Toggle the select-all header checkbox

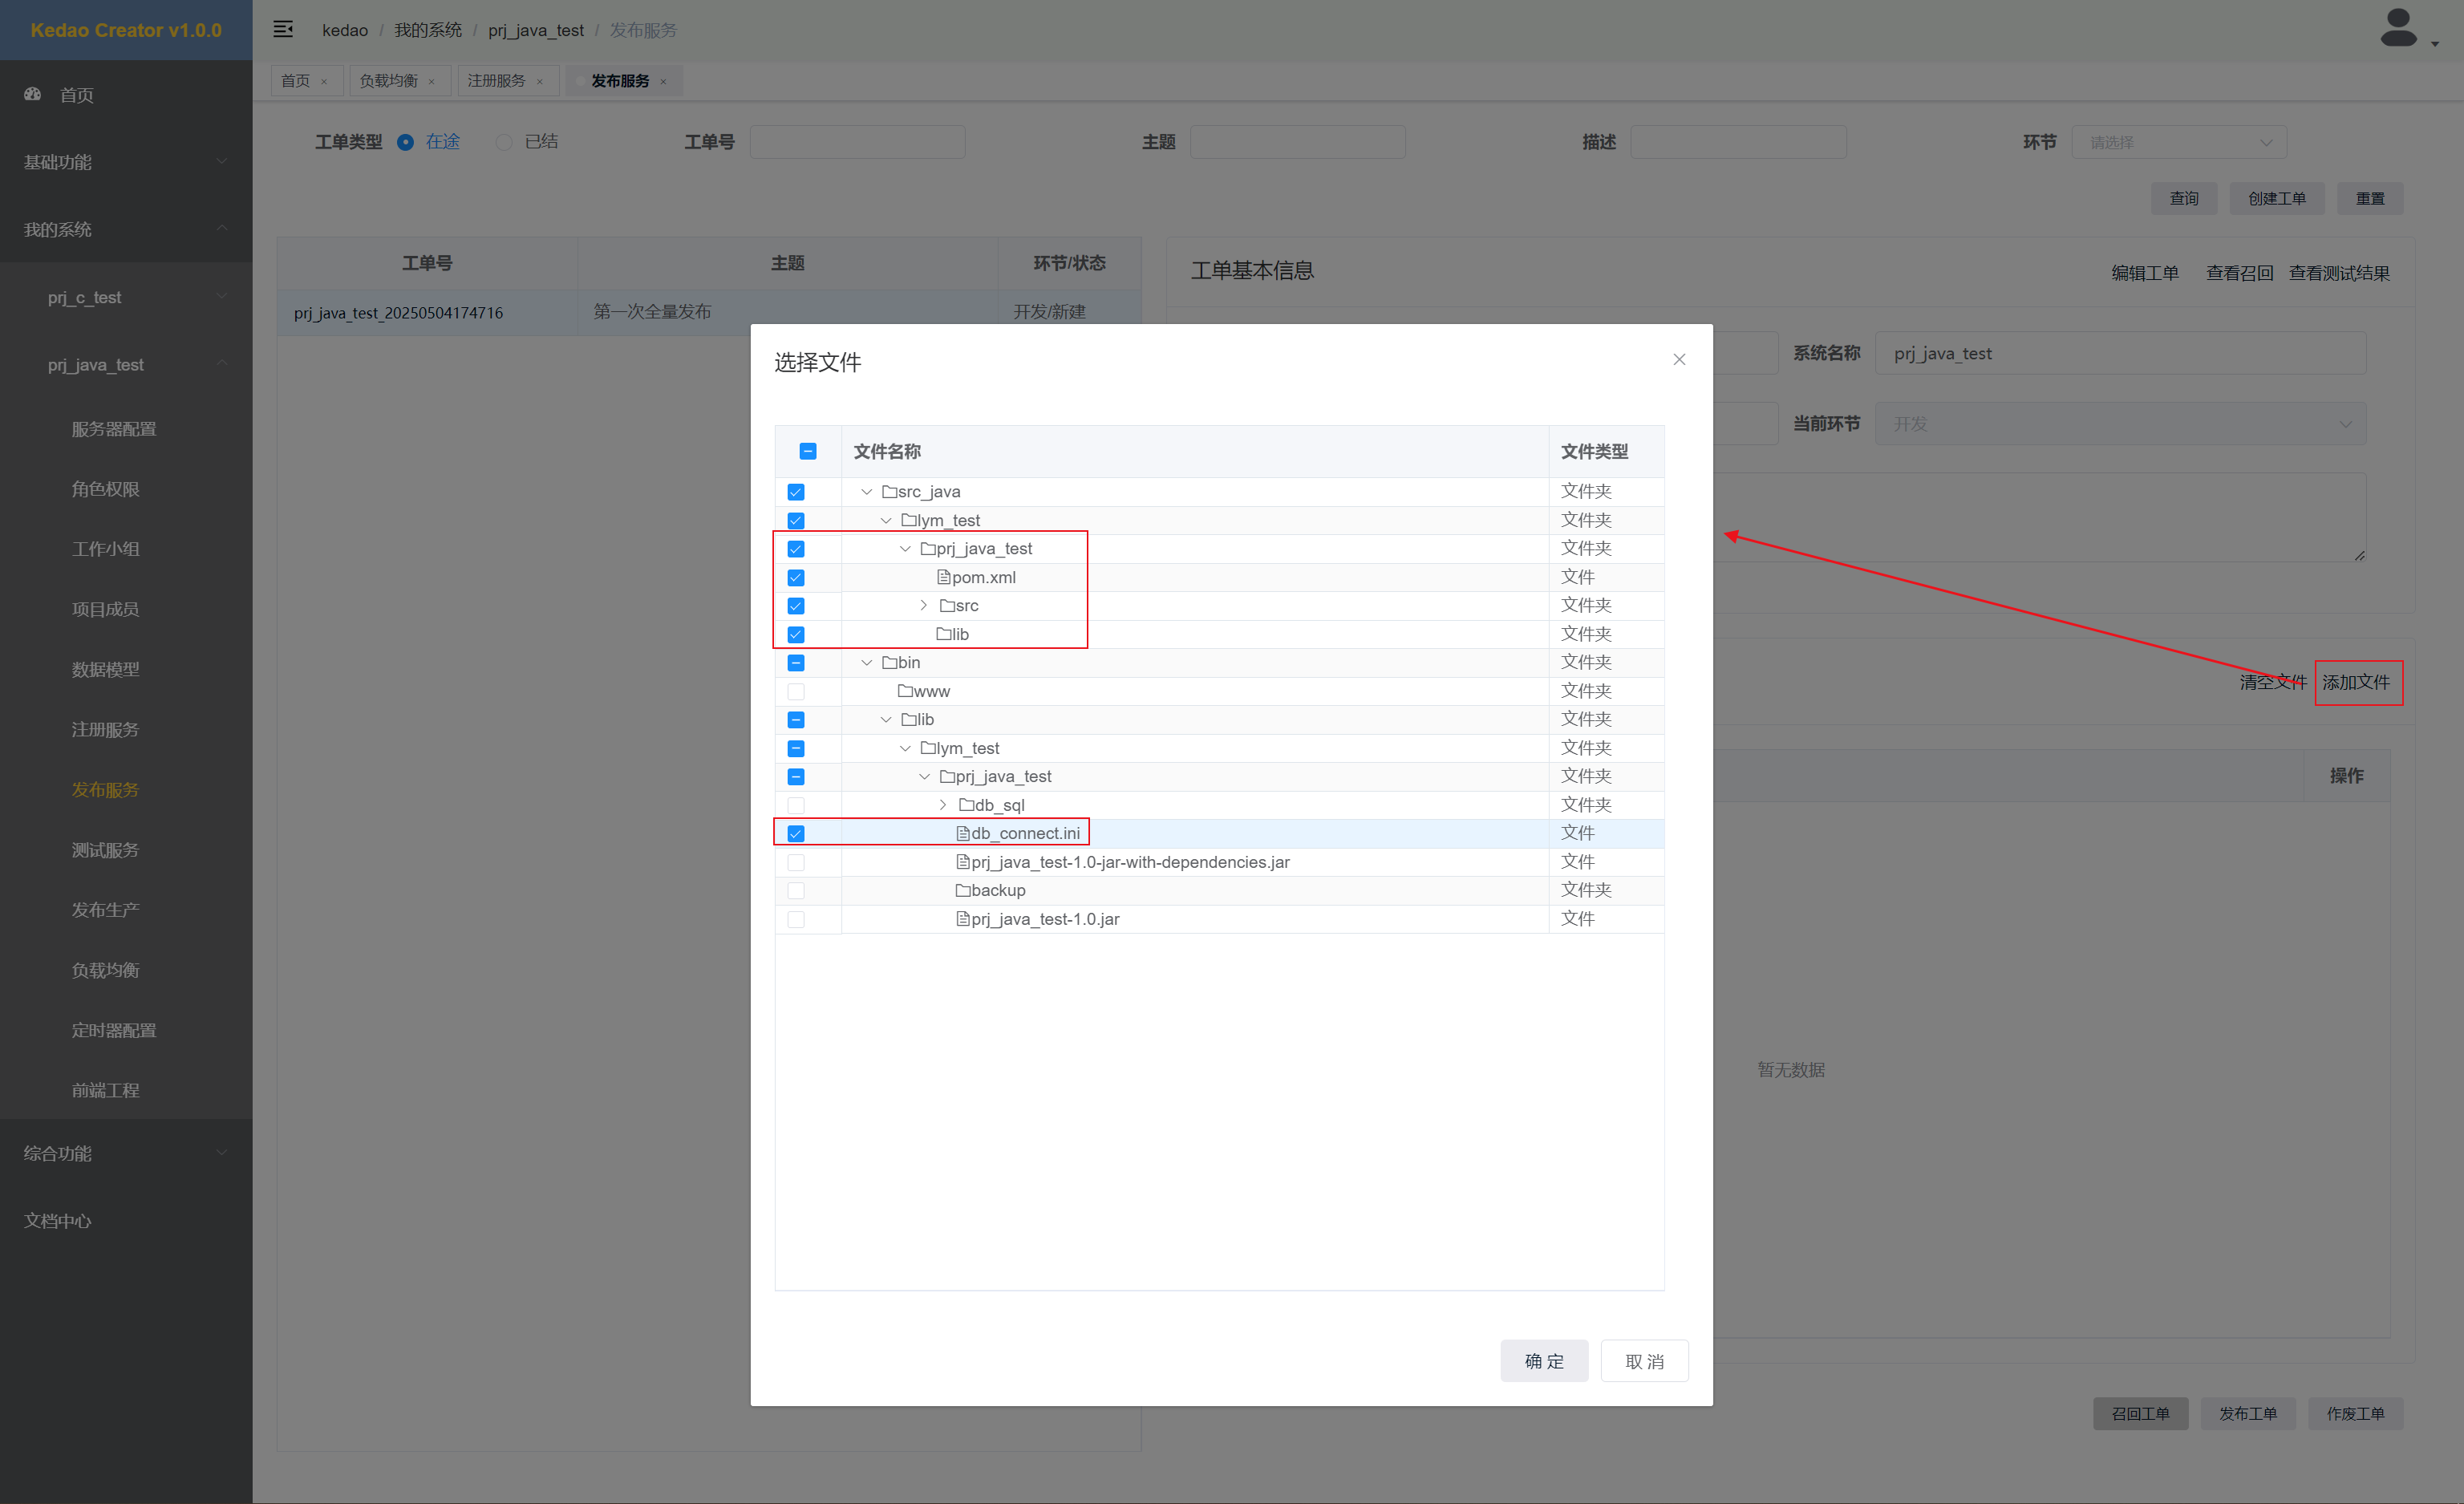[808, 451]
